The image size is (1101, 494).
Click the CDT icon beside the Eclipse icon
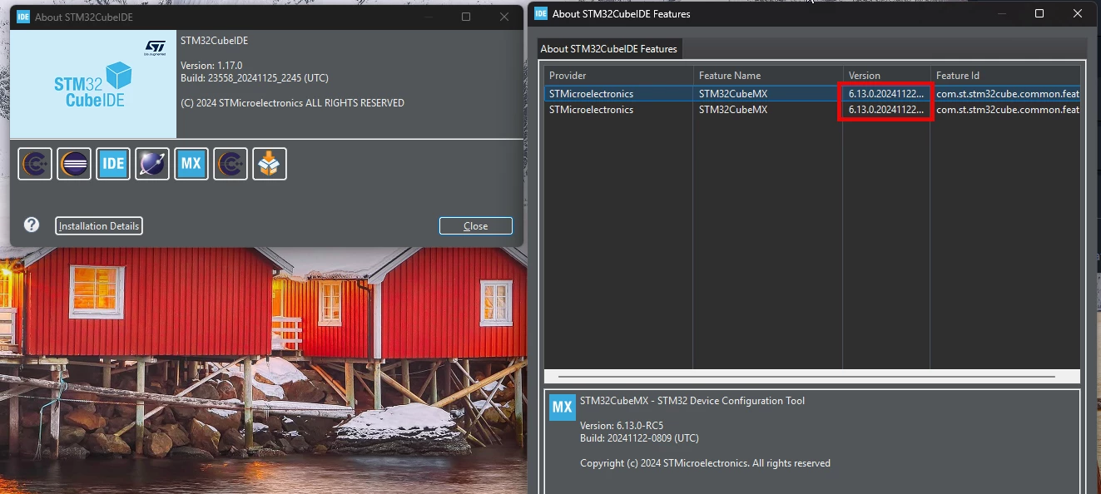click(35, 164)
